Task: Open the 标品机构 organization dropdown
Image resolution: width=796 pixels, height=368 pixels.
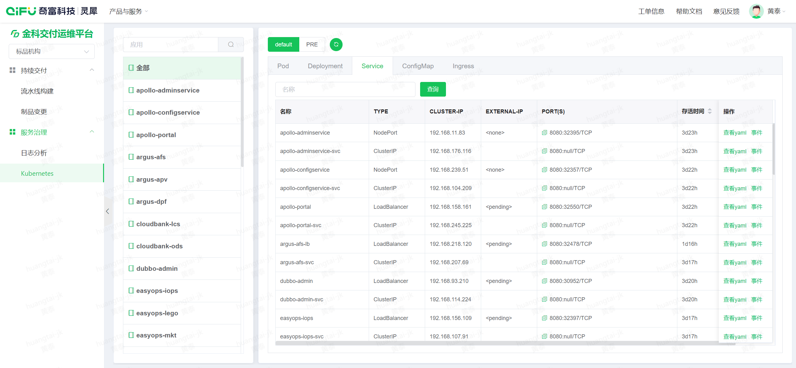Action: 51,51
